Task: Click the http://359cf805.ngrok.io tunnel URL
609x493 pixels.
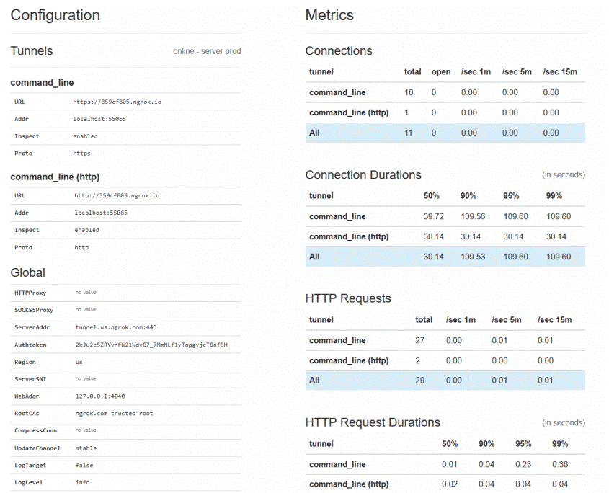Action: coord(116,196)
